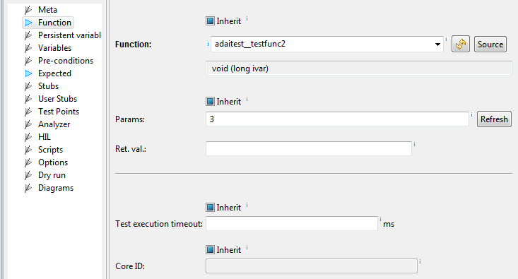Click the blue Expected section arrow icon

pos(29,73)
